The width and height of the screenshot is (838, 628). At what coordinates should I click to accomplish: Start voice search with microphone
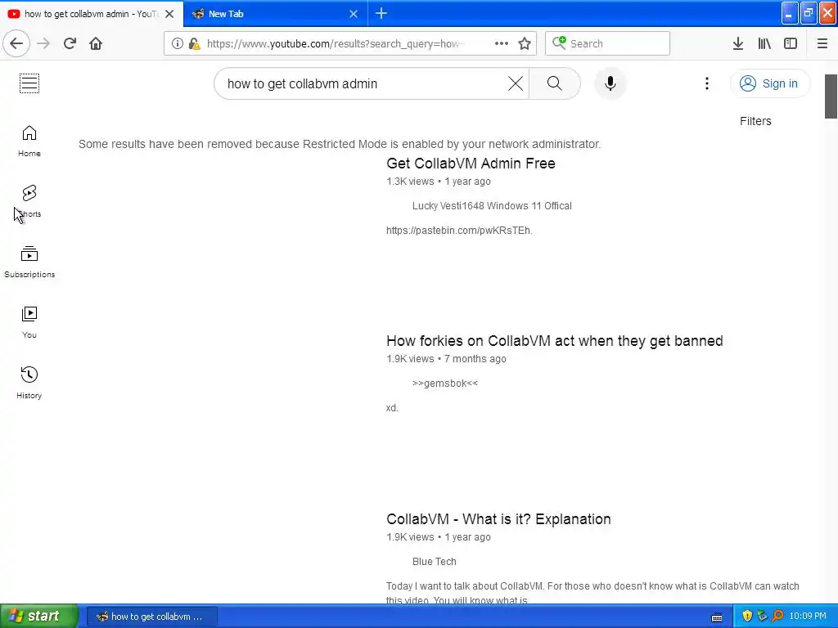[610, 83]
